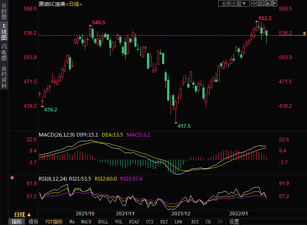This screenshot has width=307, height=225.
Task: Toggle the VOL indicator
Action: point(118,222)
